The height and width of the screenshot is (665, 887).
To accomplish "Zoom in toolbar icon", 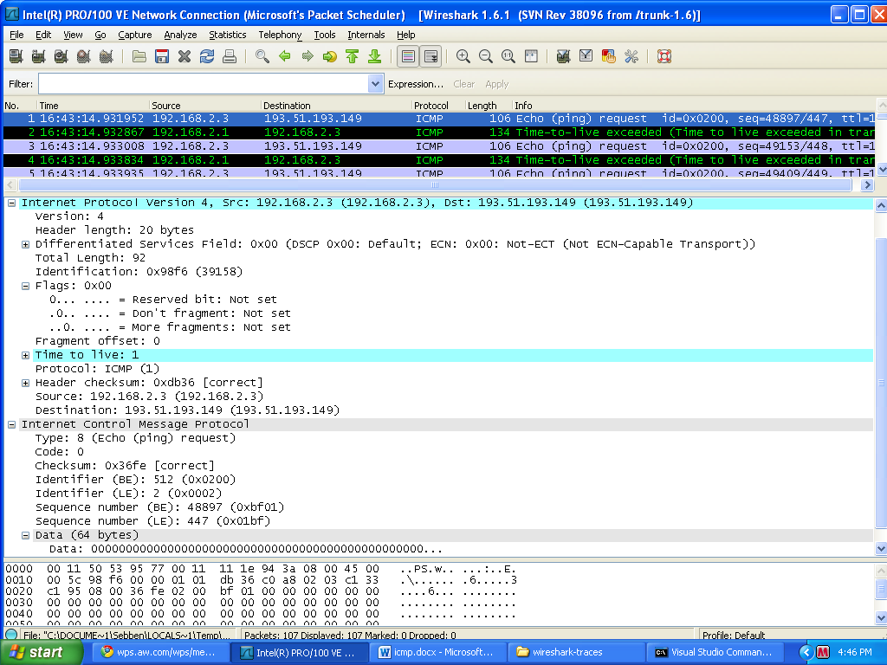I will tap(463, 56).
